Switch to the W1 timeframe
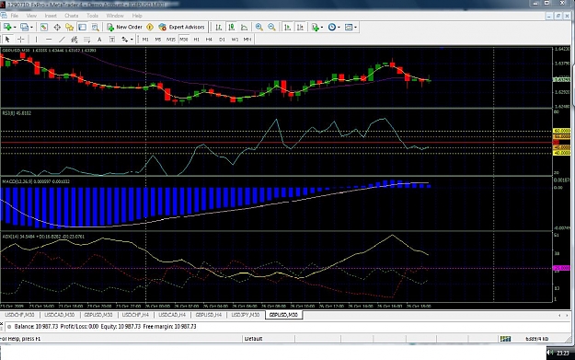The image size is (575, 360). [235, 40]
